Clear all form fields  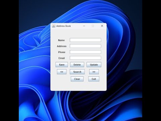point(77,79)
